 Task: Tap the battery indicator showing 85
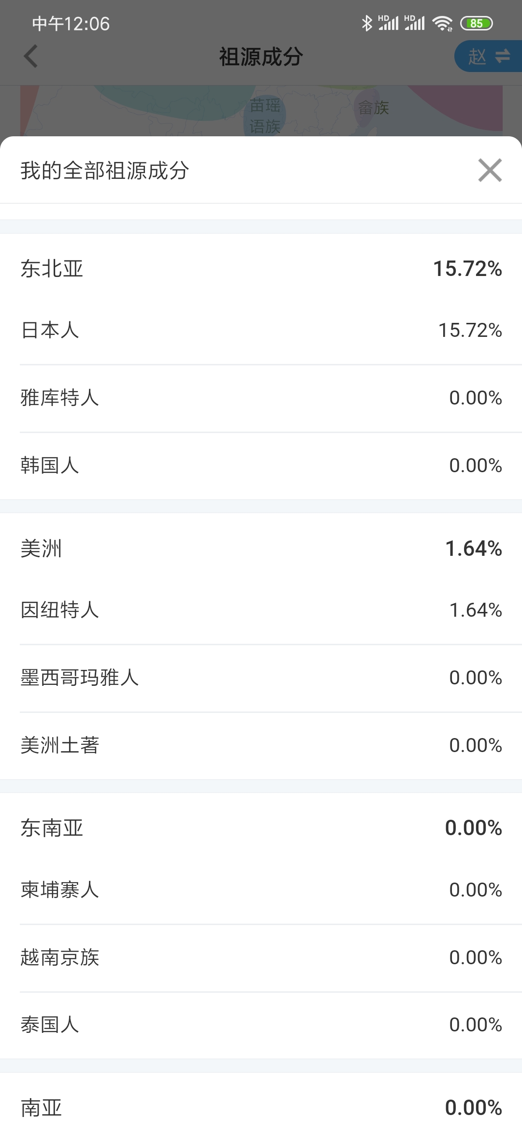click(476, 23)
